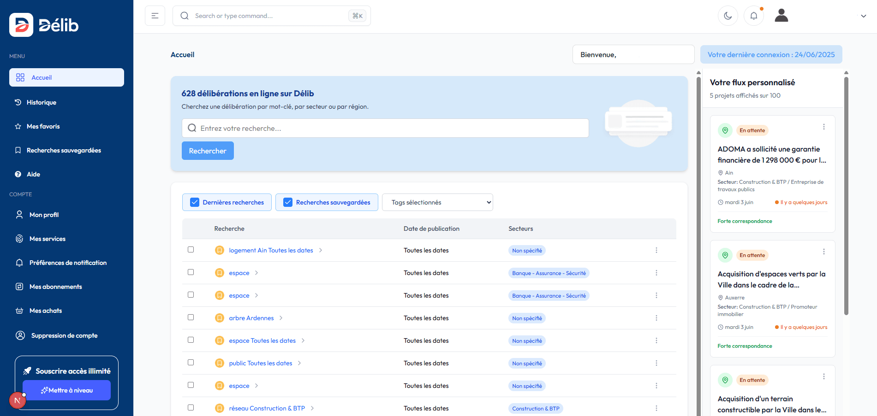Screen dimensions: 877x416
Task: Open Mes favoris menu item
Action: coord(43,126)
